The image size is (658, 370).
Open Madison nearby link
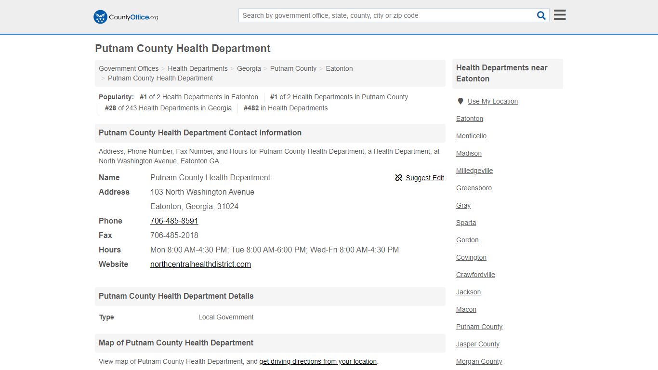tap(469, 153)
